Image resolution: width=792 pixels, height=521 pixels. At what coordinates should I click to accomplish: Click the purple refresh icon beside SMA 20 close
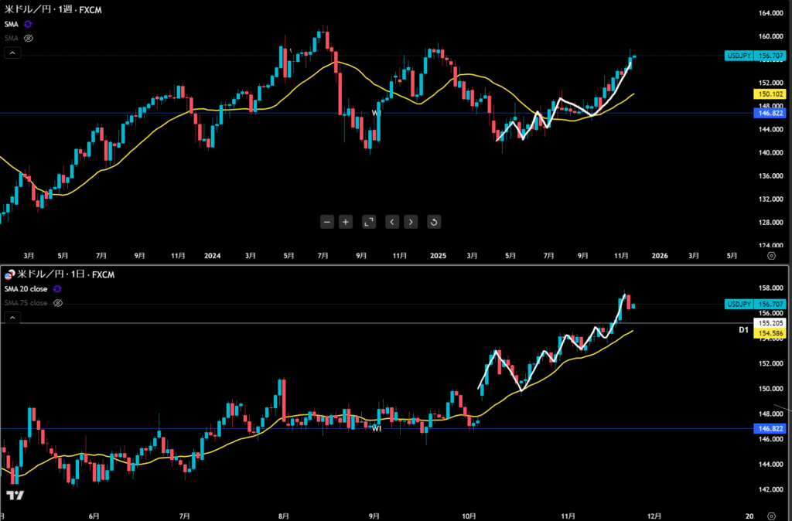56,288
